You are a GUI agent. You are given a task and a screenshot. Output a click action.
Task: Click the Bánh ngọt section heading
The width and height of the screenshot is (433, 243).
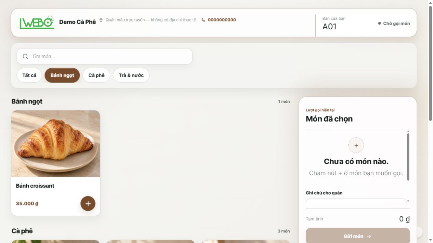pyautogui.click(x=27, y=101)
